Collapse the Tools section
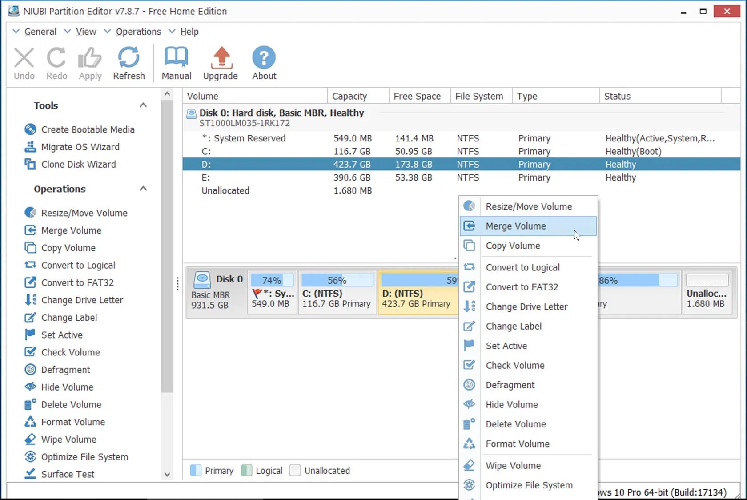The image size is (747, 500). tap(143, 105)
